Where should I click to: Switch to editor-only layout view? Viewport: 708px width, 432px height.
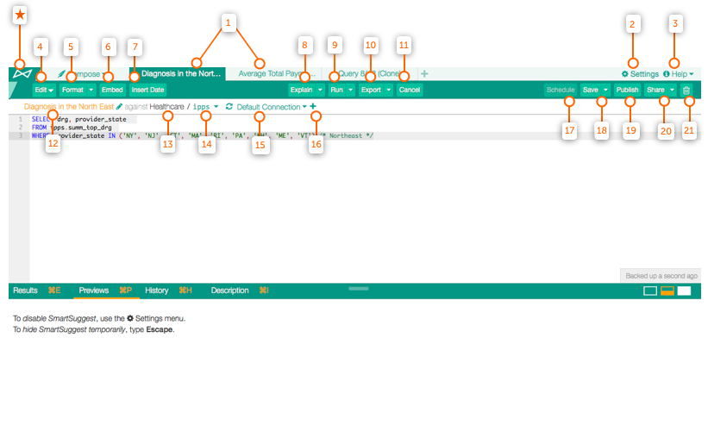point(649,291)
